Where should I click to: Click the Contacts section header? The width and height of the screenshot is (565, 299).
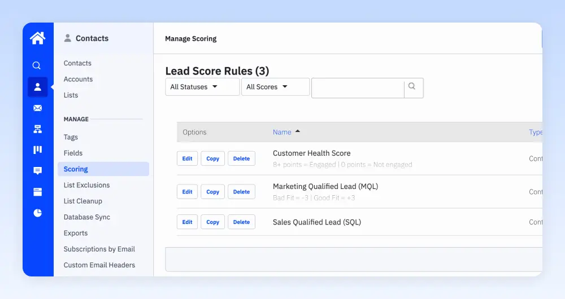[92, 38]
